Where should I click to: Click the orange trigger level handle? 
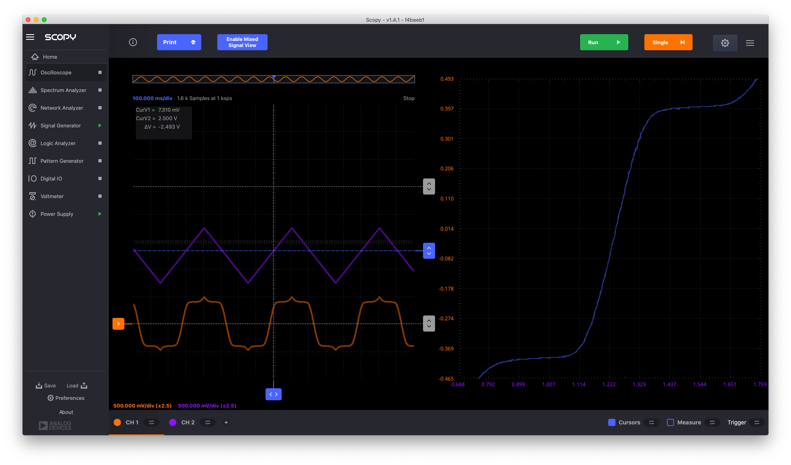(x=119, y=324)
